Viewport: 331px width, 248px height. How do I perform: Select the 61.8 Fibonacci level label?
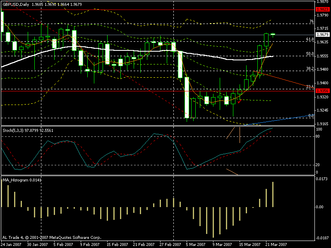pyautogui.click(x=309, y=39)
